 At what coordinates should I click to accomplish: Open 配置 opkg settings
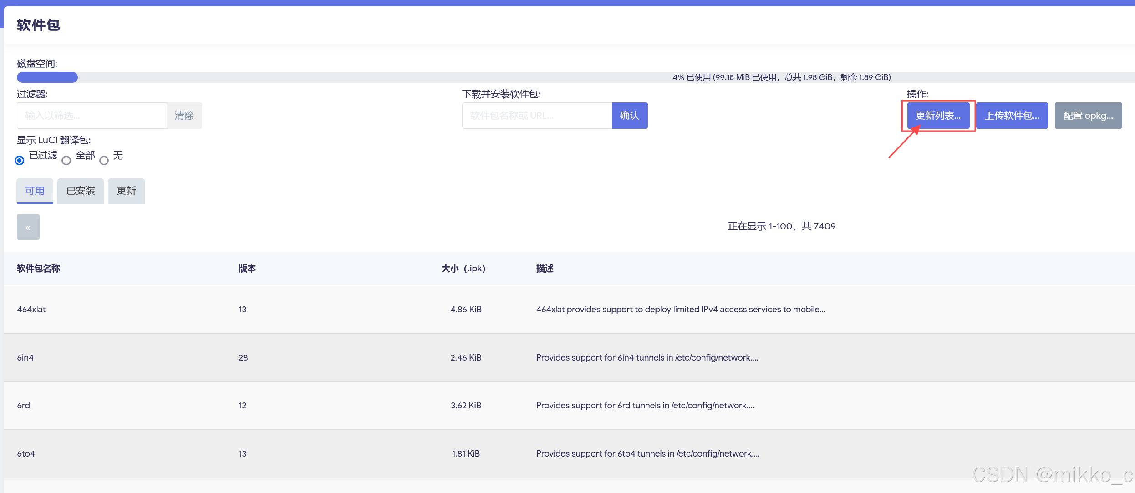[x=1088, y=116]
